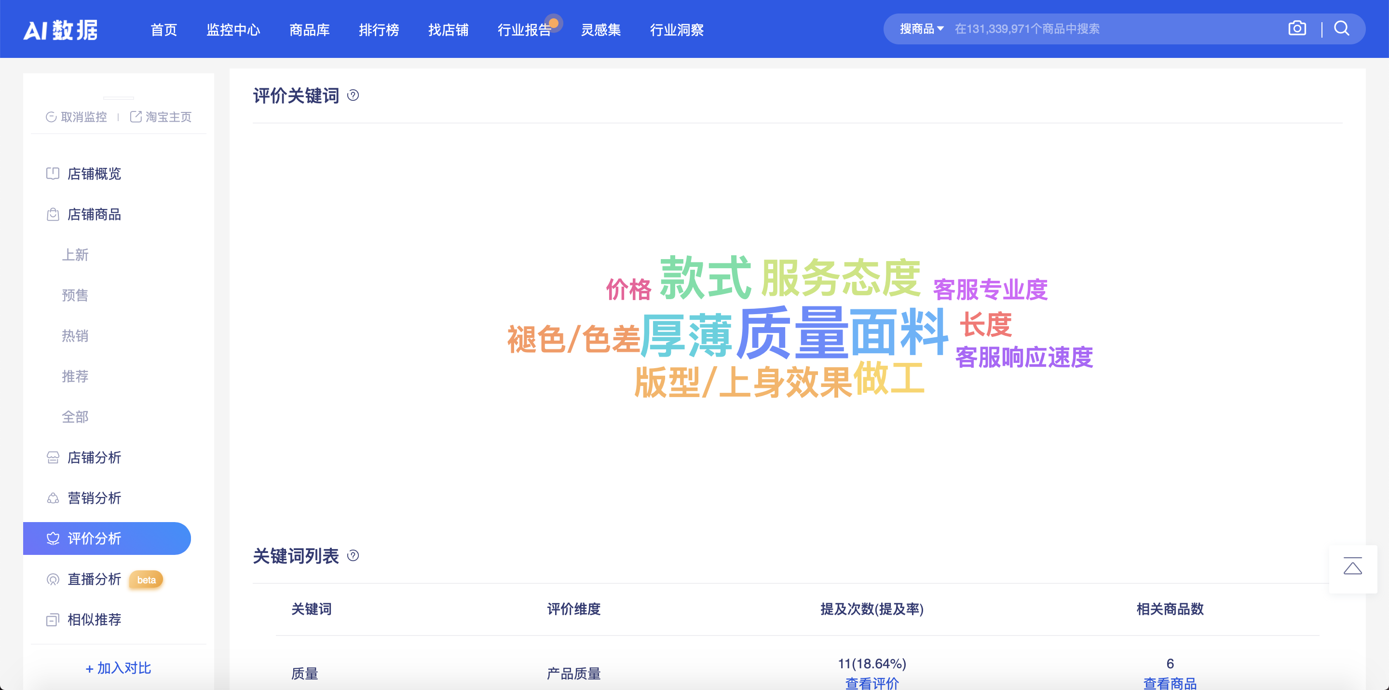Click the 查看评价 link for 质量
This screenshot has width=1389, height=690.
click(872, 684)
